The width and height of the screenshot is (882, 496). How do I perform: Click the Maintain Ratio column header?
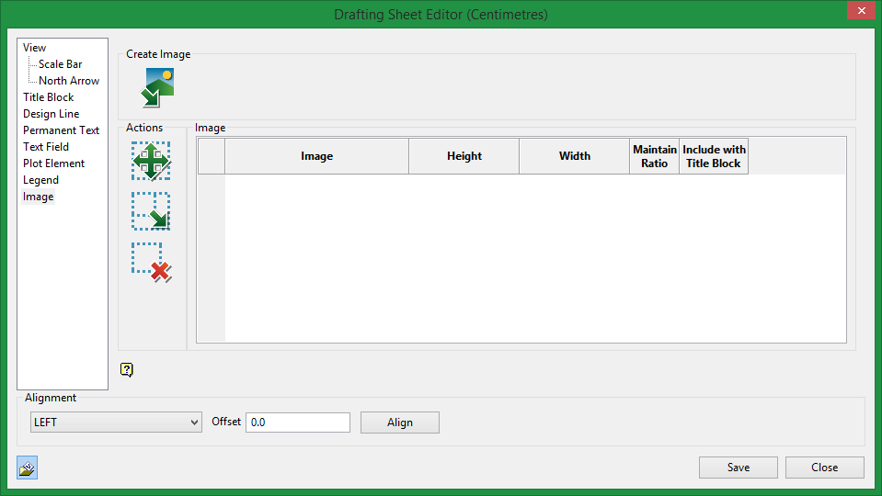point(654,156)
